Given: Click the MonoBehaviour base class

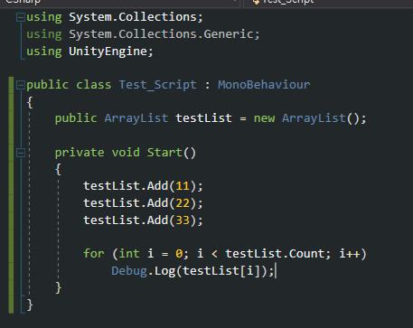Looking at the screenshot, I should click(x=264, y=85).
